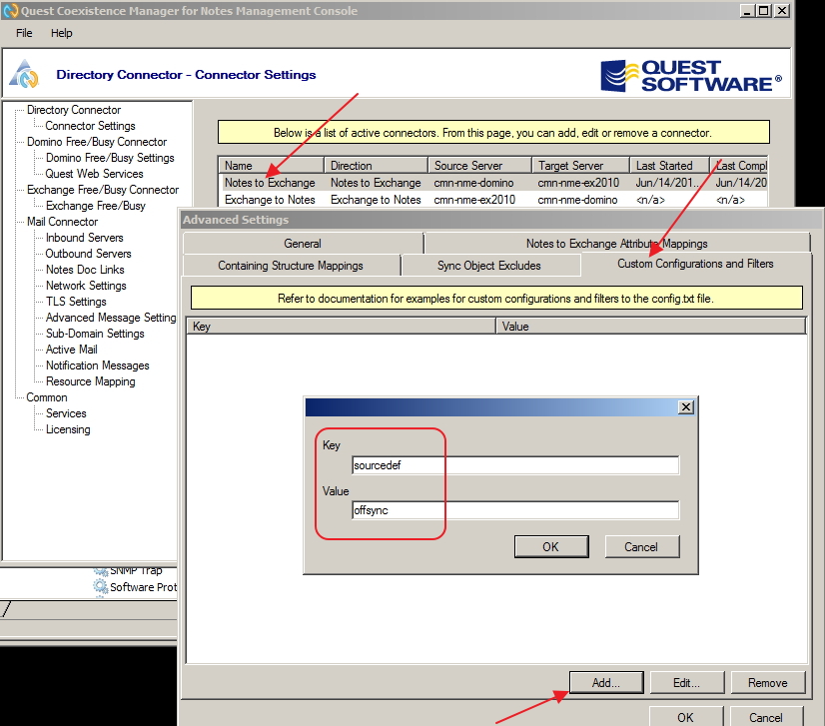
Task: Open Quest Web Services tree item
Action: pos(94,174)
